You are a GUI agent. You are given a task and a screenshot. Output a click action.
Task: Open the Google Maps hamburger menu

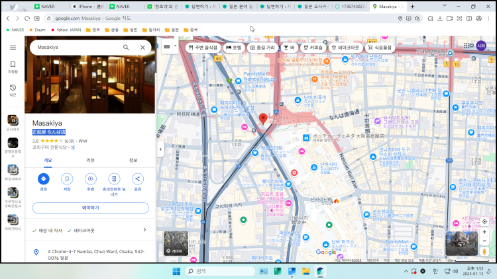pos(13,48)
